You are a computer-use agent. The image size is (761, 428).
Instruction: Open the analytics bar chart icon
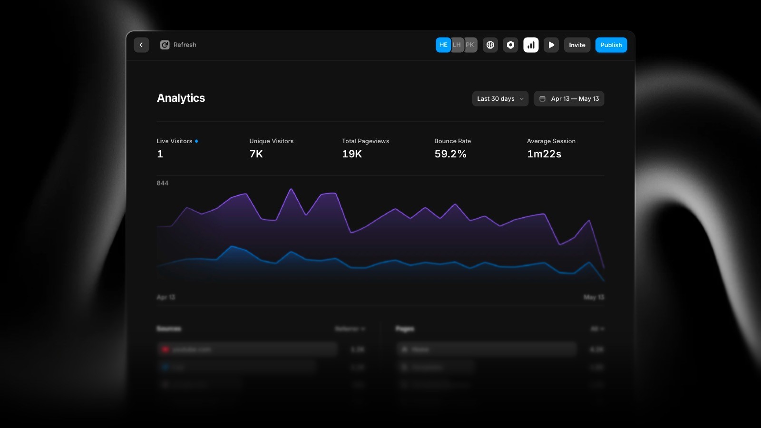[531, 45]
